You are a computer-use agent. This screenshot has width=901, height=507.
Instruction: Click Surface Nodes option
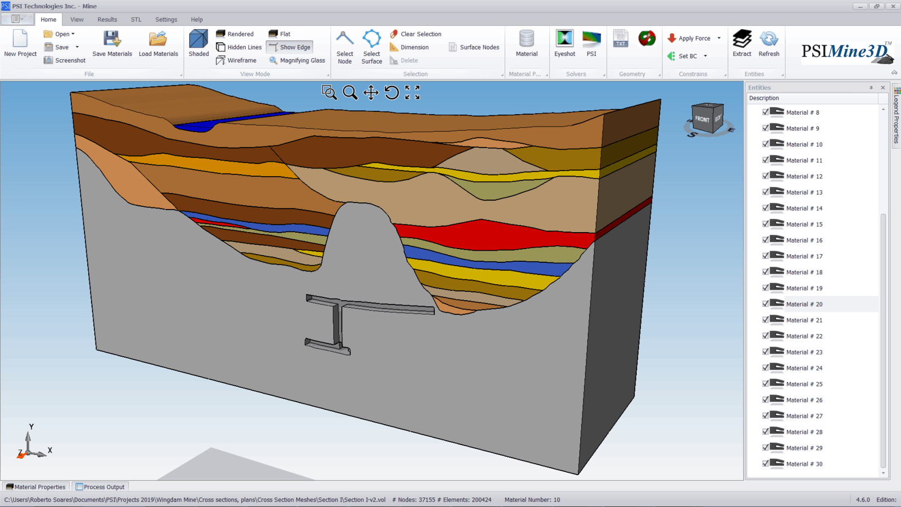click(x=474, y=47)
